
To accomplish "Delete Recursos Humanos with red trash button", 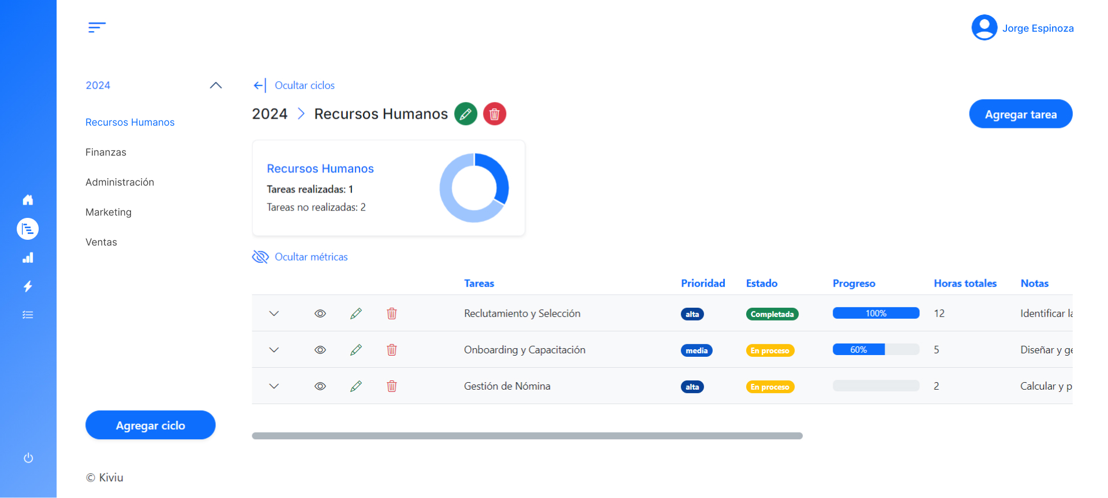I will click(x=495, y=114).
